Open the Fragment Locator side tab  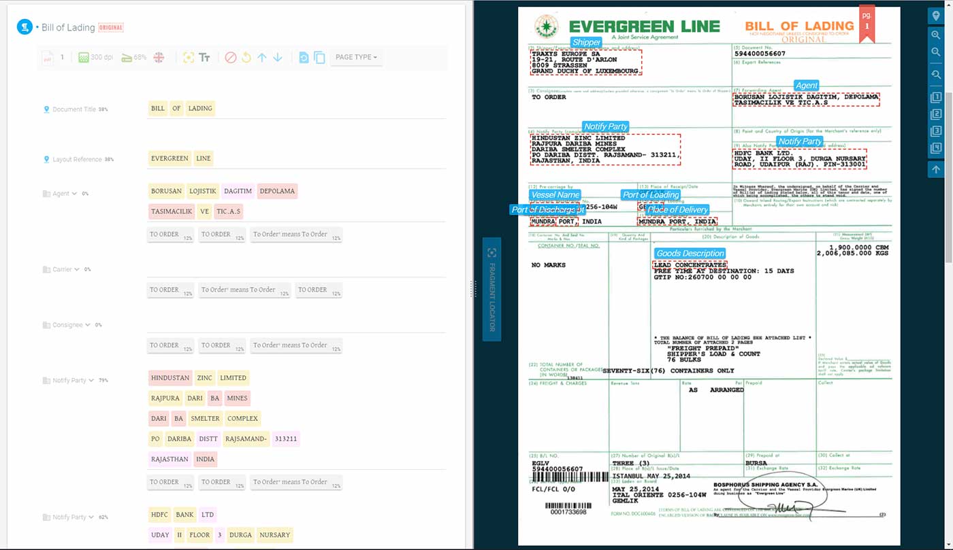click(x=491, y=288)
